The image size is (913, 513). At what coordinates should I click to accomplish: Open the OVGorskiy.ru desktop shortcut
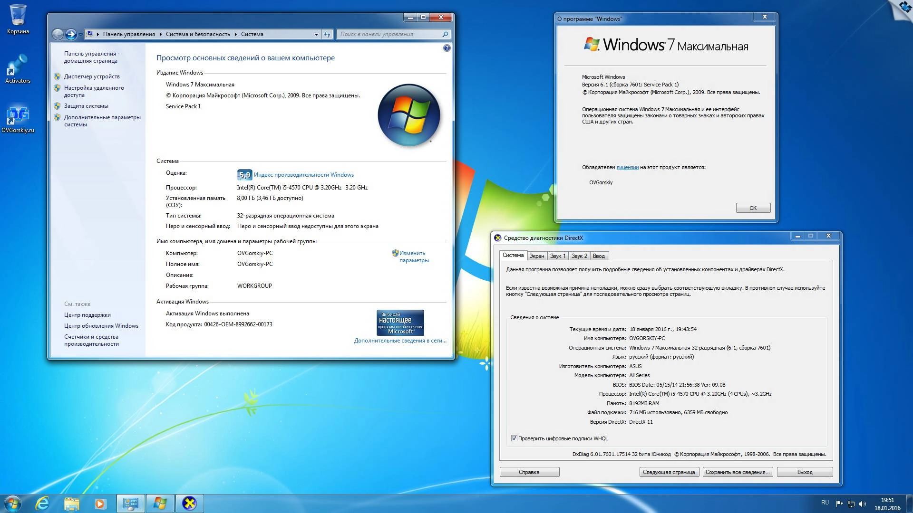(x=18, y=119)
